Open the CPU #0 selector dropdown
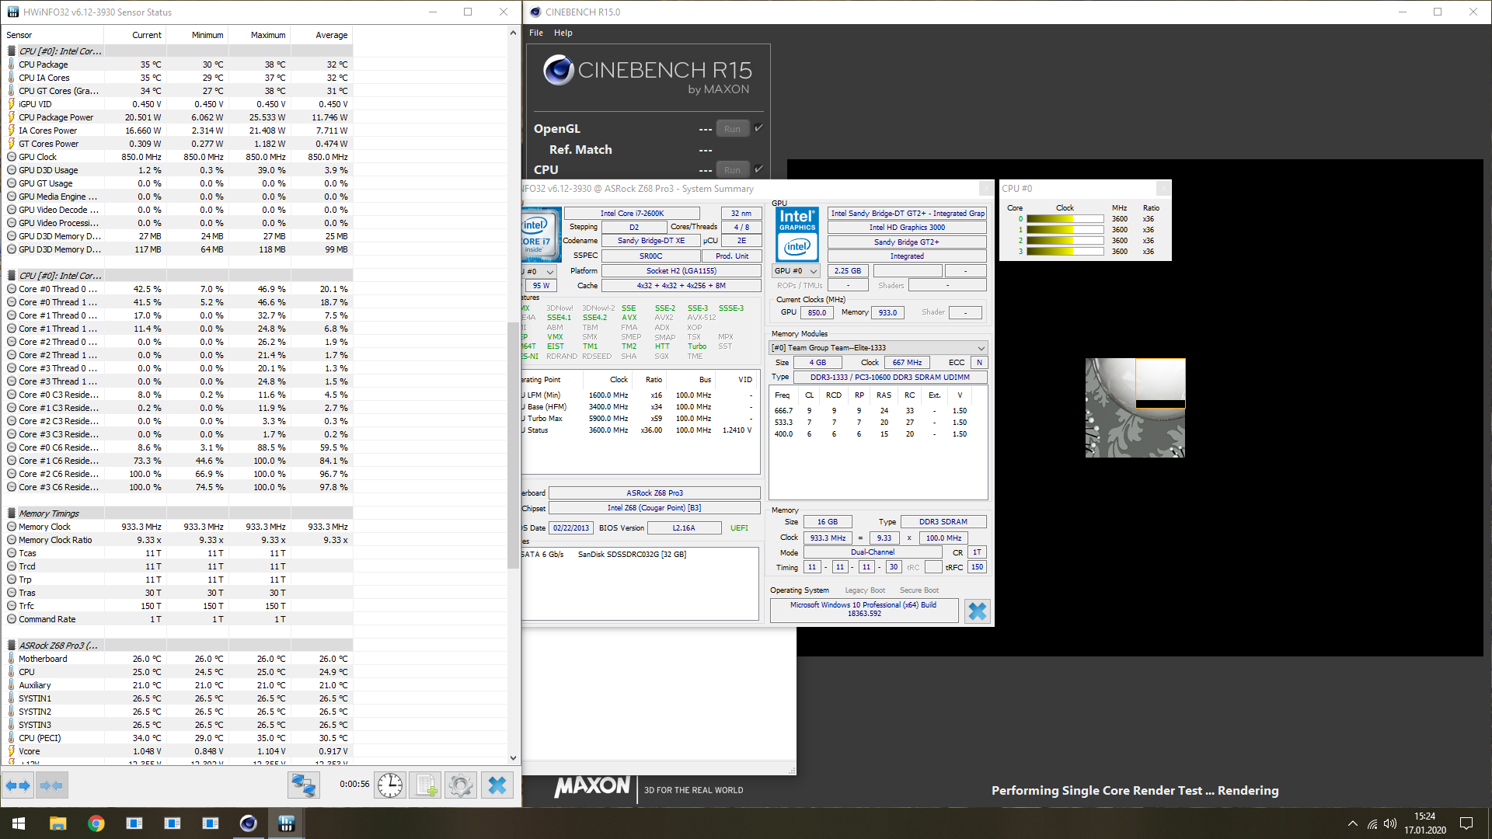 tap(549, 272)
